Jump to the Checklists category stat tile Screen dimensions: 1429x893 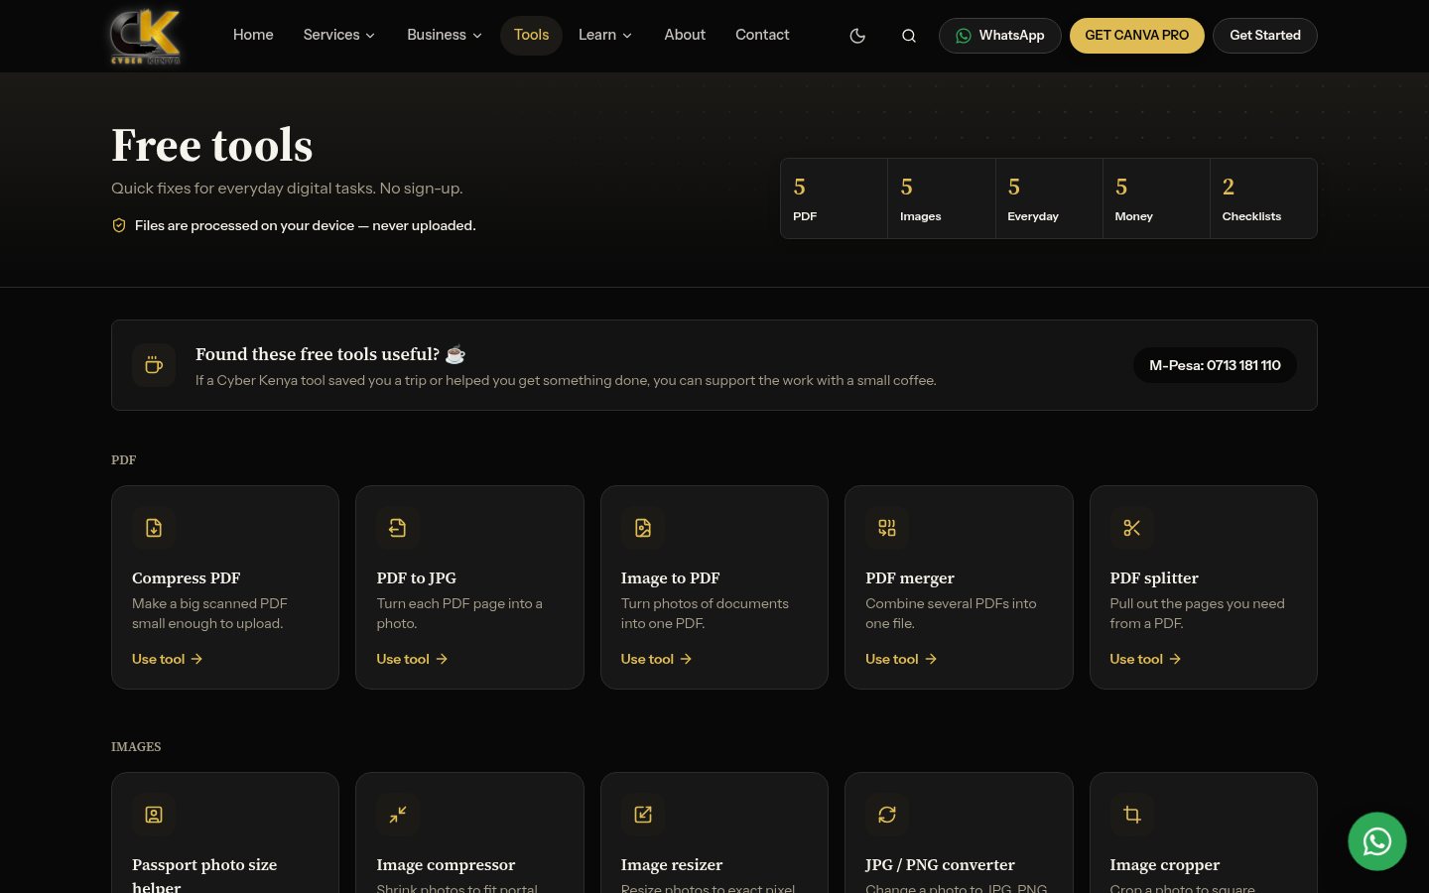tap(1263, 198)
